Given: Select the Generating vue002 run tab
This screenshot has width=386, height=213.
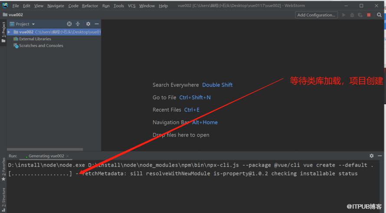Looking at the screenshot, I should (46, 156).
